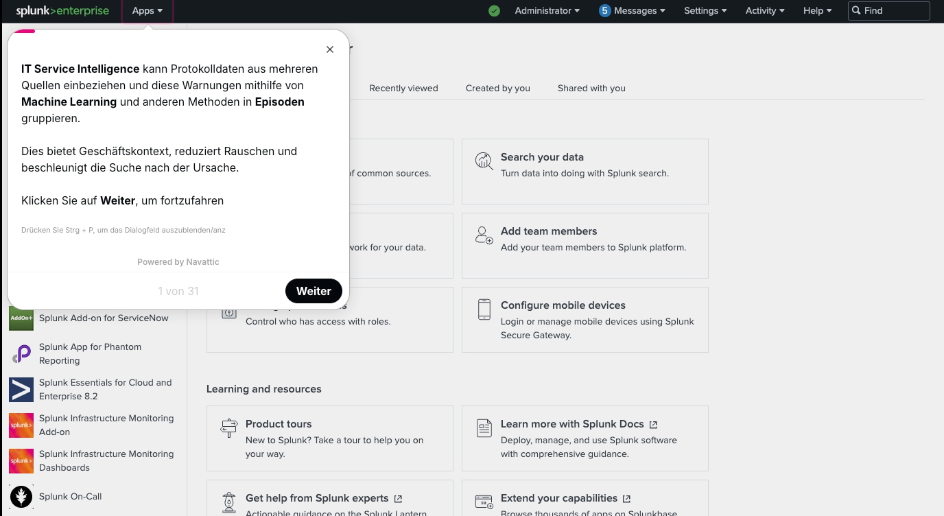Open Splunk App for Phantom Reporting icon
Image resolution: width=944 pixels, height=516 pixels.
click(x=21, y=354)
